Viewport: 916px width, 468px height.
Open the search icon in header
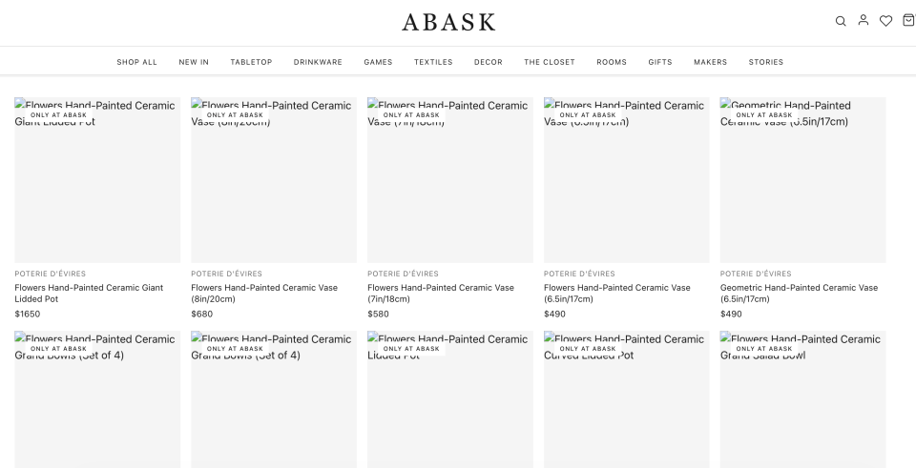point(841,21)
